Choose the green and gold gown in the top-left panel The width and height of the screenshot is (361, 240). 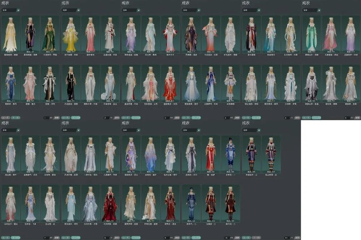(x=49, y=35)
